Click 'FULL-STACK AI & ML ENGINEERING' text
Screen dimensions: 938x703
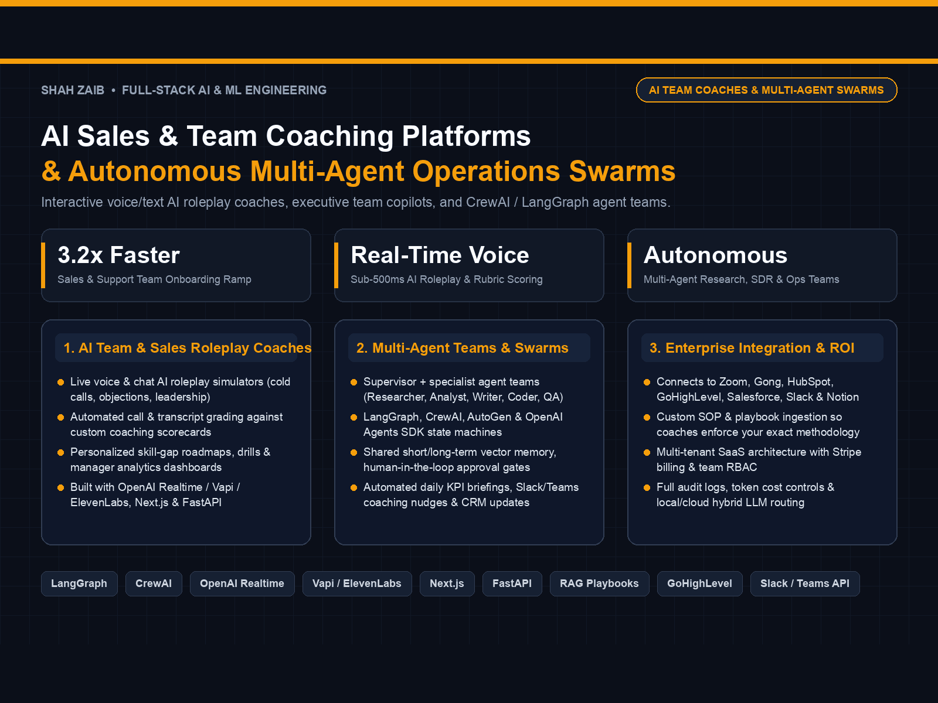224,90
